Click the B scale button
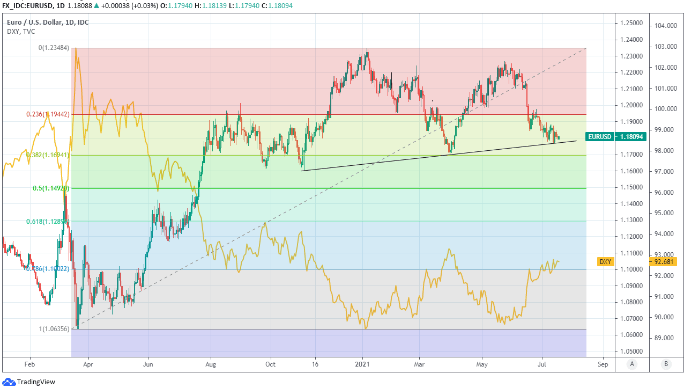 pos(666,364)
